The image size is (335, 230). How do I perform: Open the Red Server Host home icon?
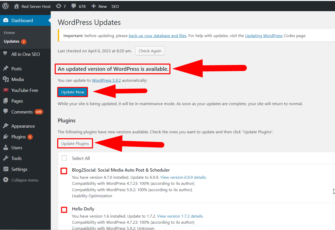(x=16, y=6)
